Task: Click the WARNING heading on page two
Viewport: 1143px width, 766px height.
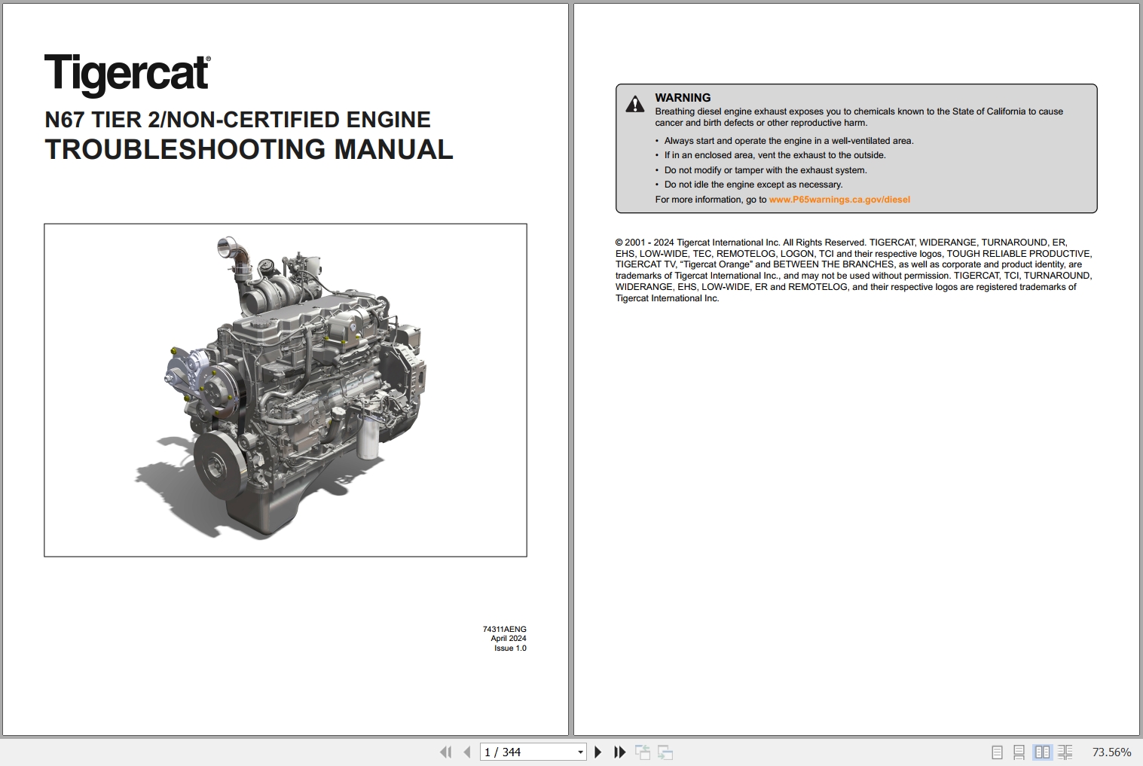Action: tap(683, 97)
